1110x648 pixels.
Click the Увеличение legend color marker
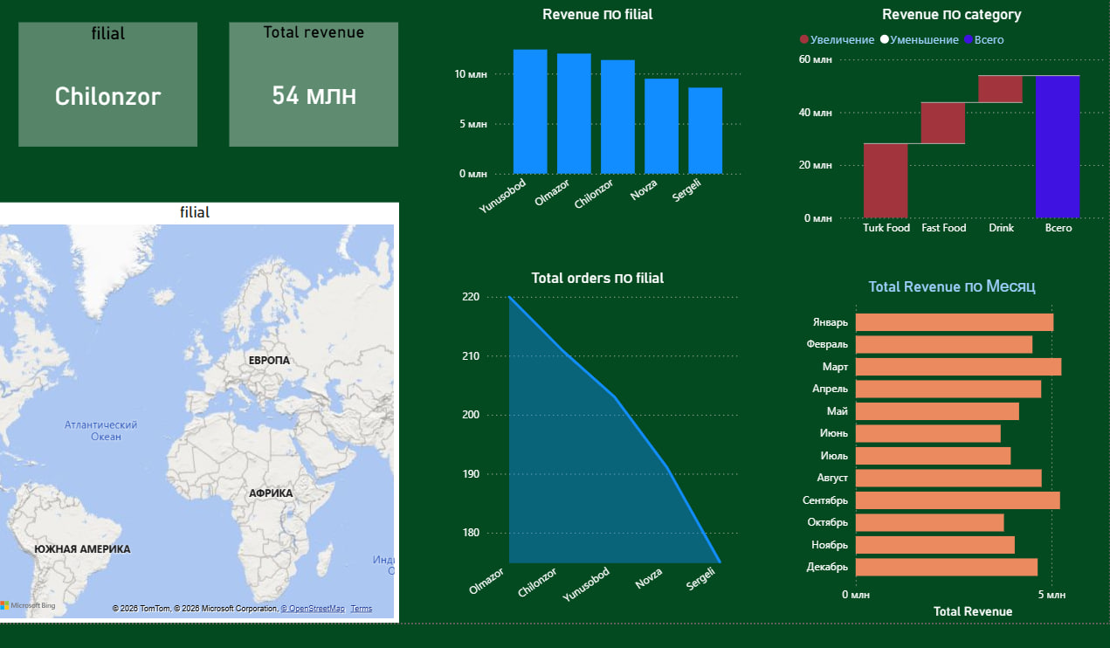[804, 40]
